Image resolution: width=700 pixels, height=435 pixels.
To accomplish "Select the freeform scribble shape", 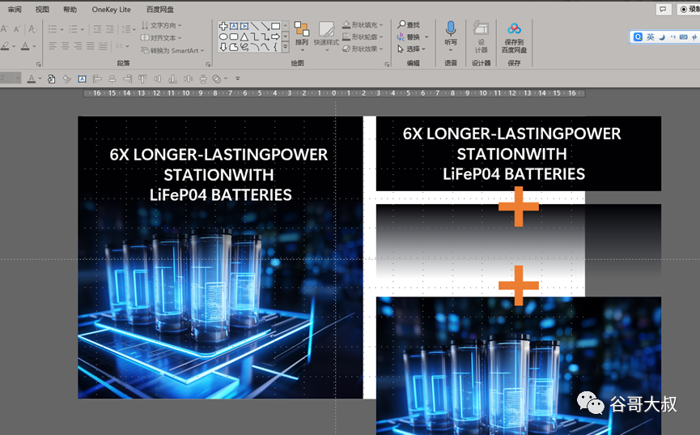I will pyautogui.click(x=244, y=47).
